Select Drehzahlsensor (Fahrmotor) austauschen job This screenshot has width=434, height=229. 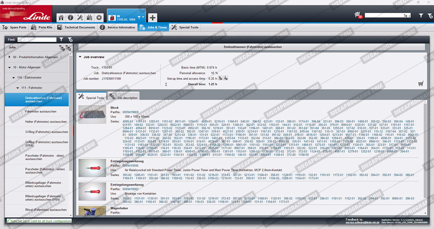tap(37, 99)
